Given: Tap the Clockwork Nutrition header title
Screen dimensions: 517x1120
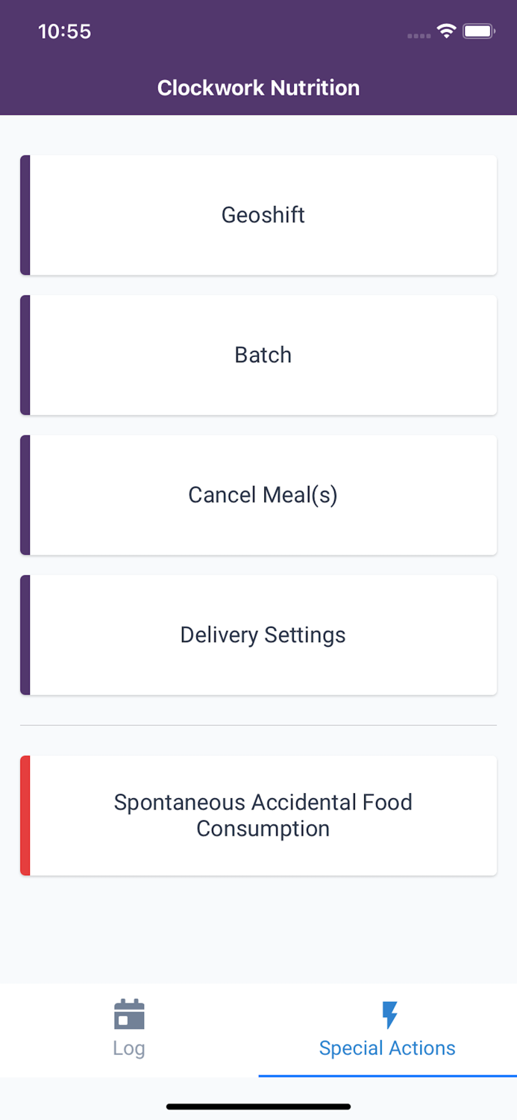Looking at the screenshot, I should pyautogui.click(x=258, y=87).
